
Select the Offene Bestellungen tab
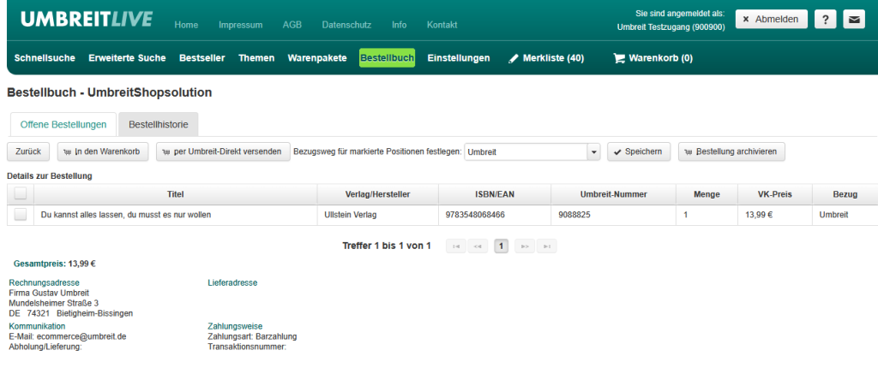point(63,125)
